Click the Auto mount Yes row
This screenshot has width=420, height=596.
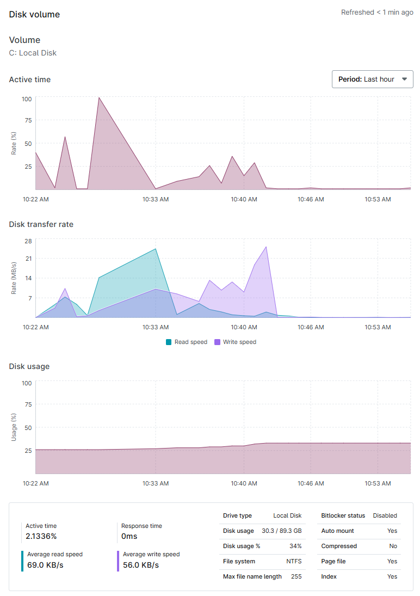[359, 531]
